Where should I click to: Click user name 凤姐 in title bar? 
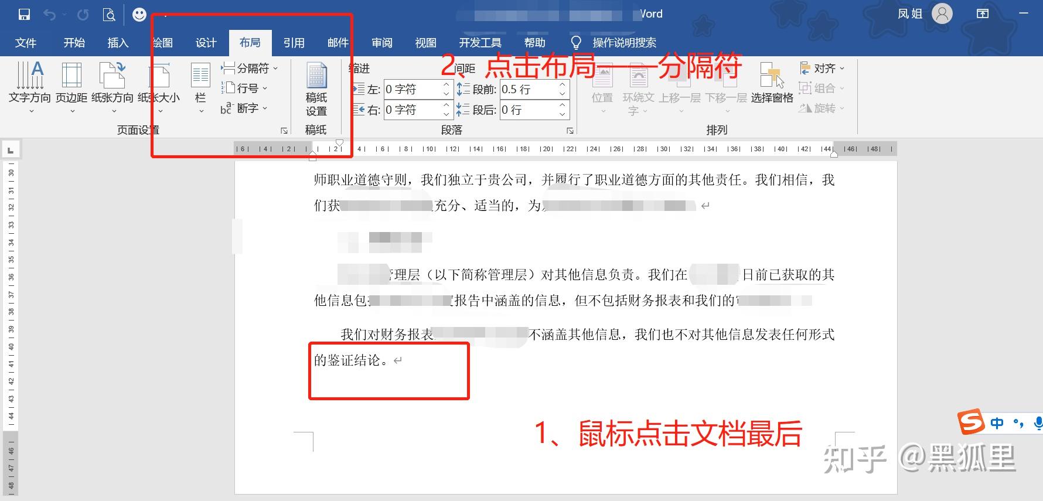(910, 13)
